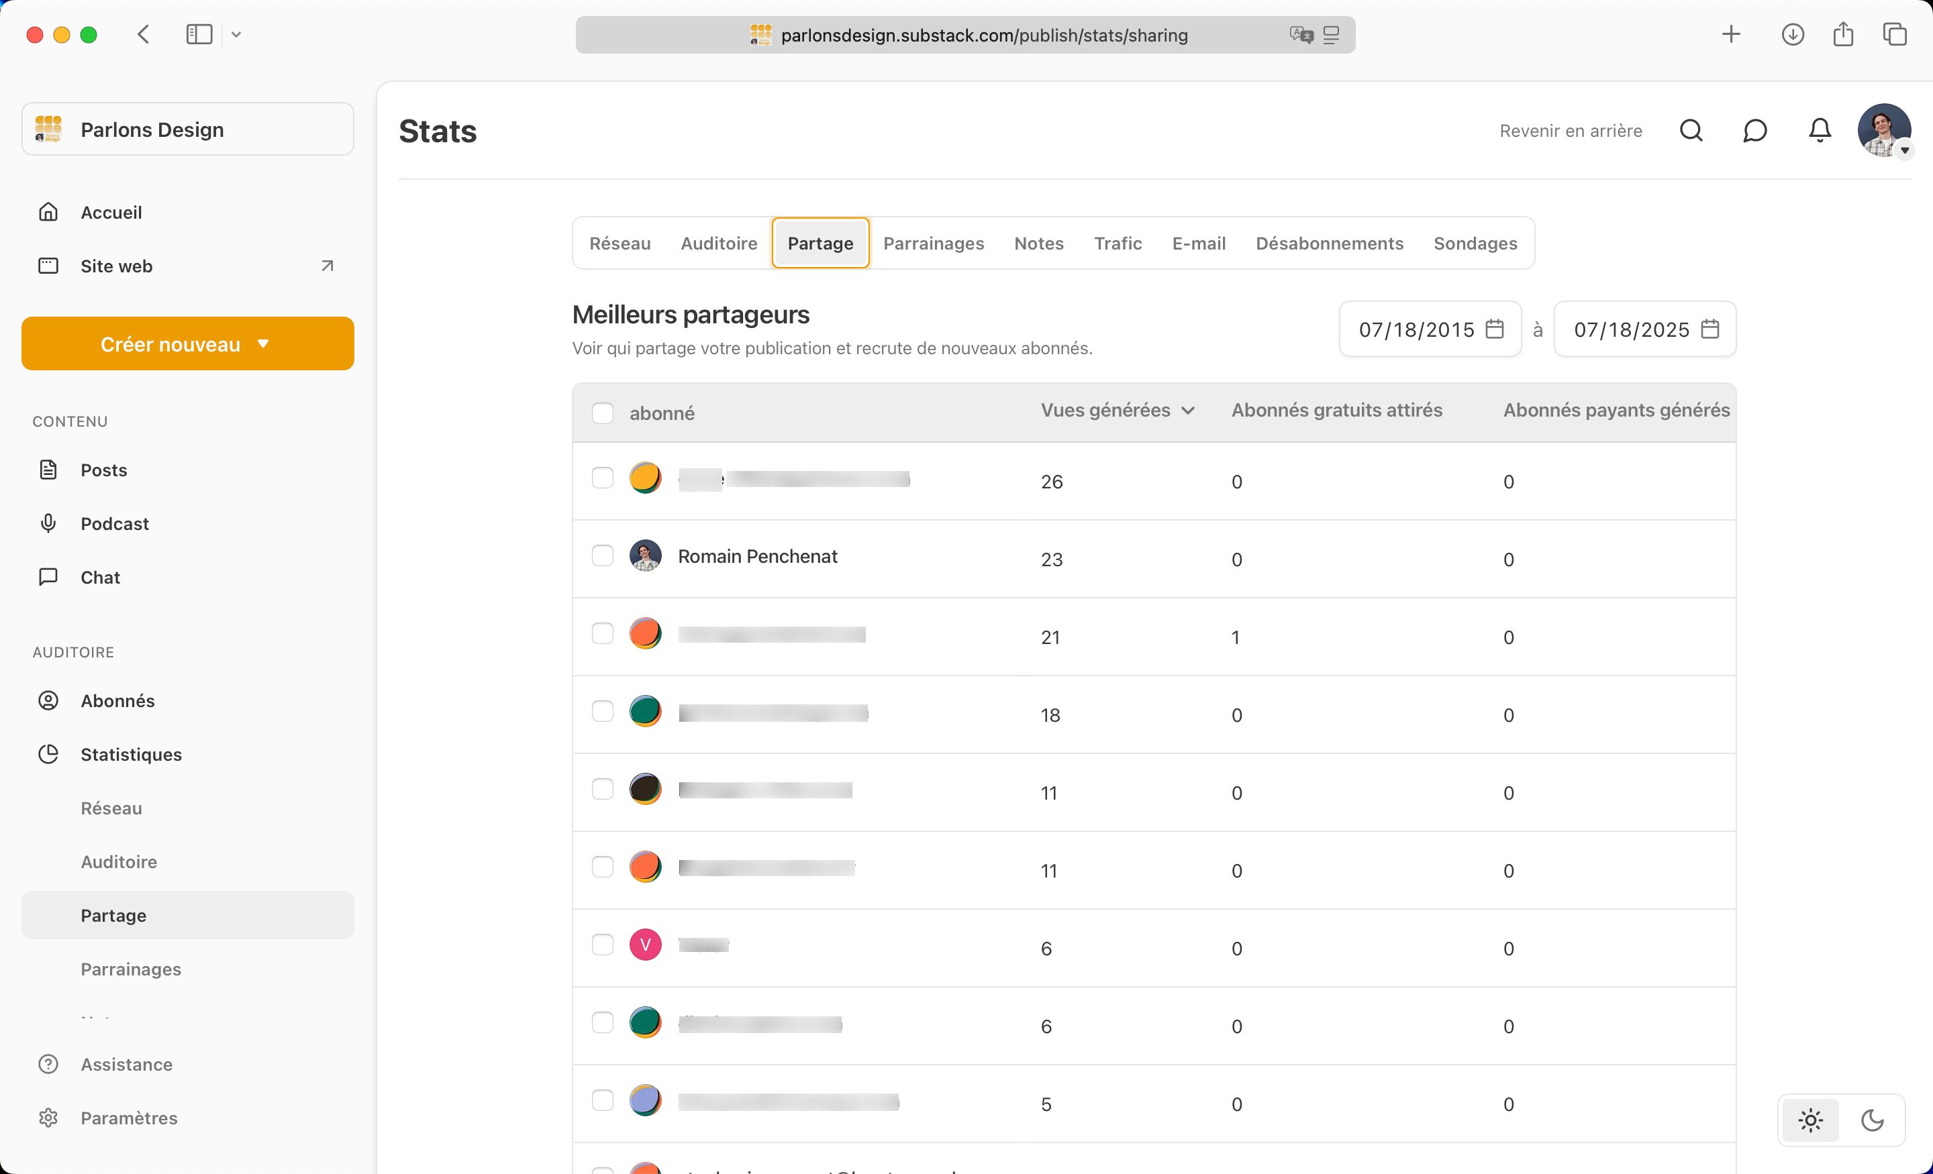Click the Statistiques pie chart icon
Viewport: 1933px width, 1174px height.
[48, 753]
